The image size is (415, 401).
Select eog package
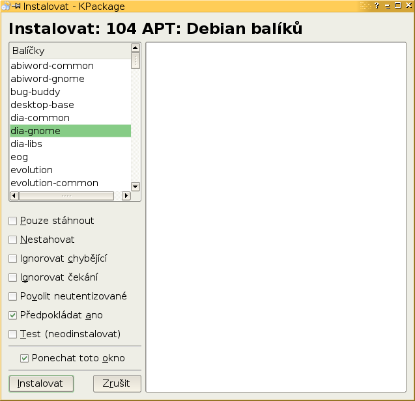[70, 157]
